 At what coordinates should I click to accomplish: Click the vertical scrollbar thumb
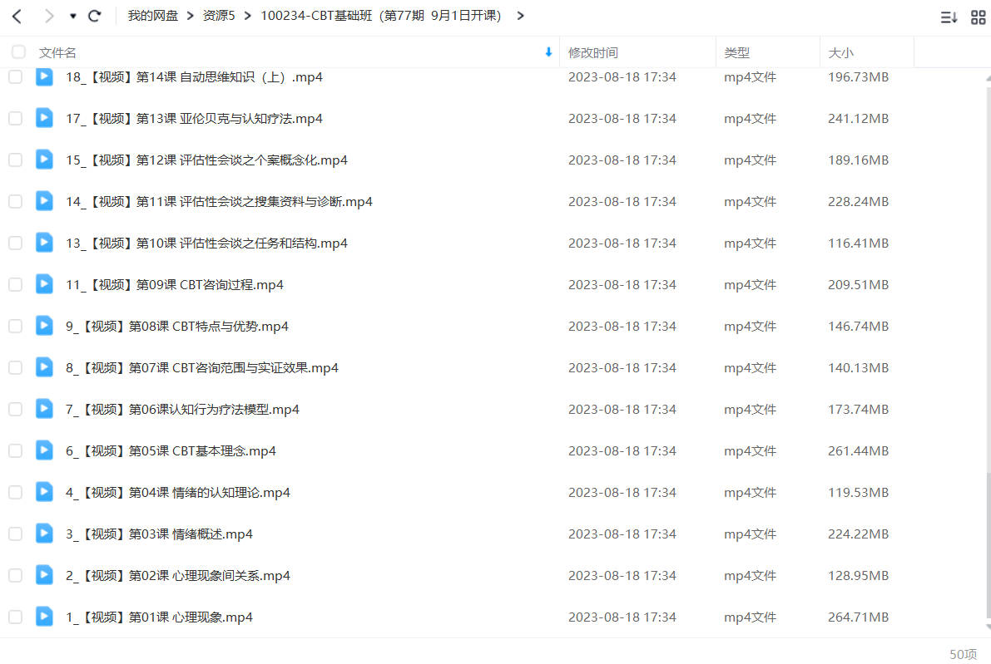coord(988,546)
